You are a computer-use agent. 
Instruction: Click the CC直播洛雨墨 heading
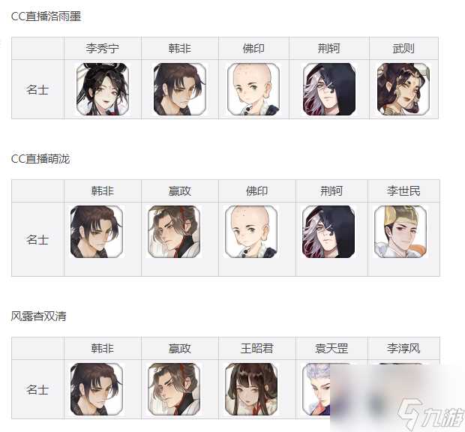tap(46, 16)
